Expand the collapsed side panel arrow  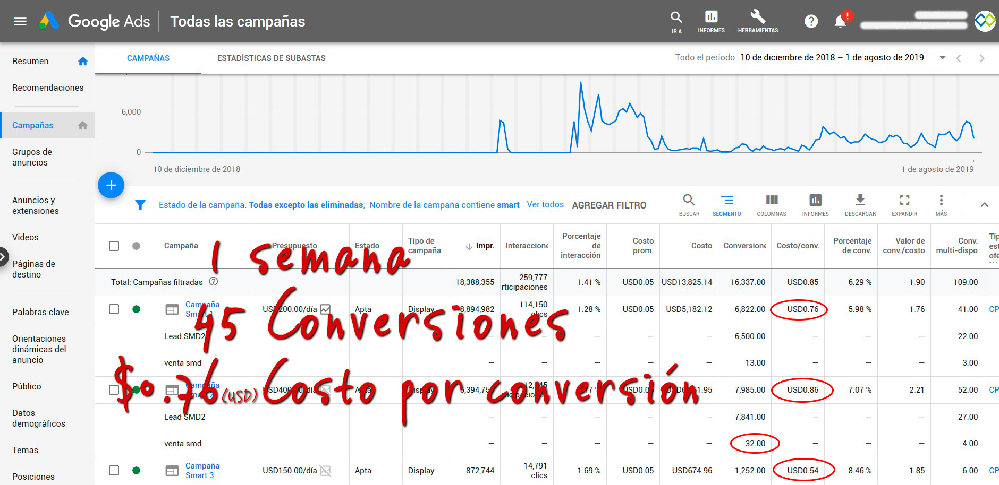4,257
